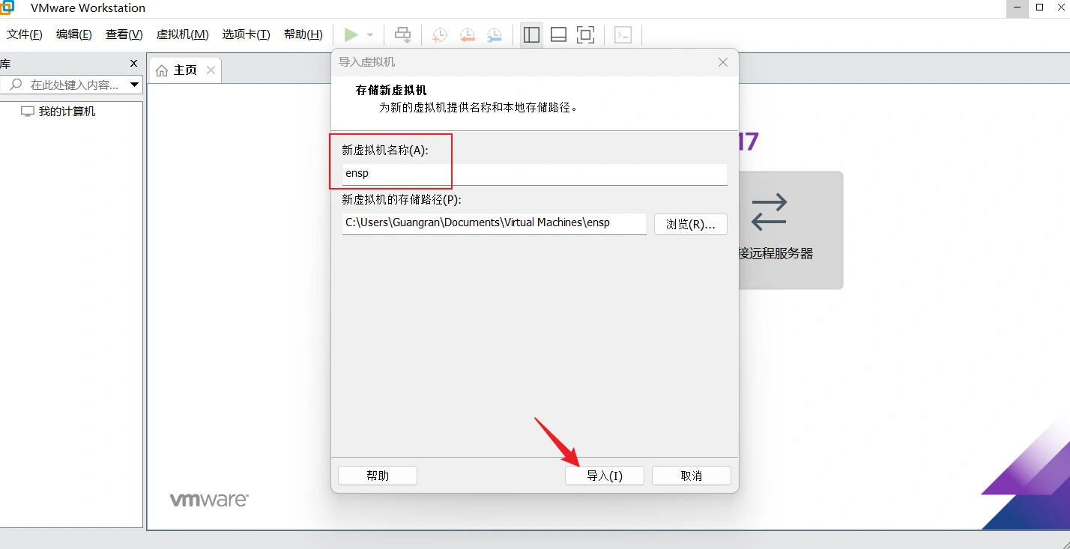Maximize the VMware Workstation window
The image size is (1070, 549).
1040,7
